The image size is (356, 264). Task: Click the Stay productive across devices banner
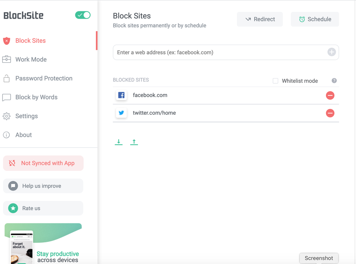click(x=43, y=243)
